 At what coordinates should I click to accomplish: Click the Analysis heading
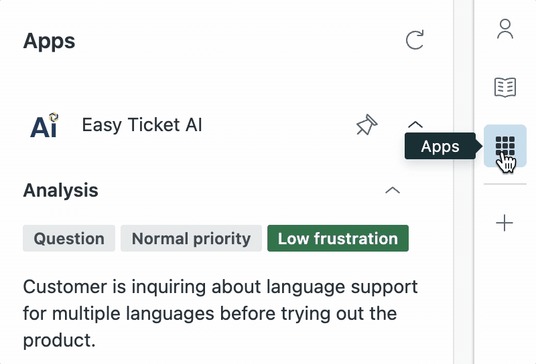click(61, 190)
